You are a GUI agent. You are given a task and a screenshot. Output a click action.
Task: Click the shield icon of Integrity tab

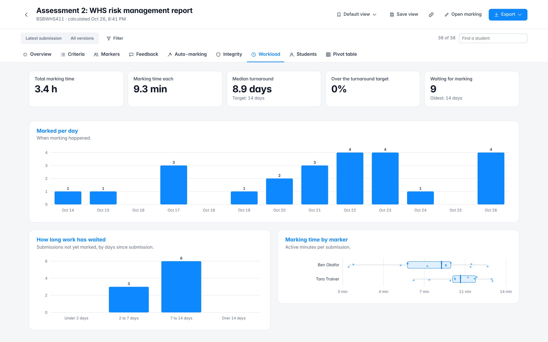218,54
